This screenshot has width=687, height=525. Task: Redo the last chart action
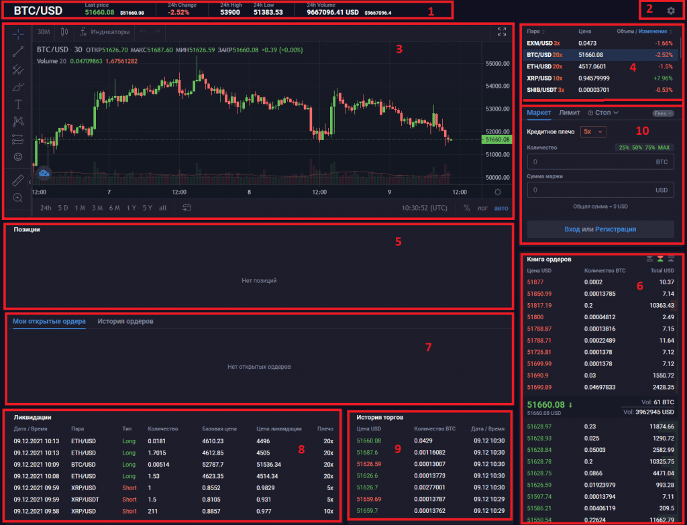pyautogui.click(x=156, y=32)
